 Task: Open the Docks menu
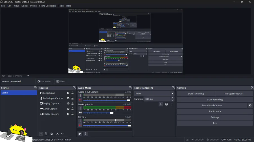click(25, 6)
